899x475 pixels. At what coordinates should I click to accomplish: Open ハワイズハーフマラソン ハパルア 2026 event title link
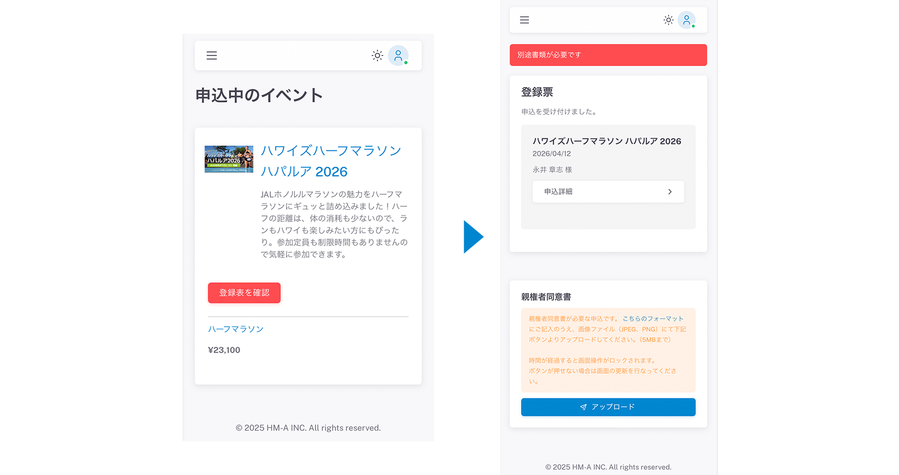(331, 161)
